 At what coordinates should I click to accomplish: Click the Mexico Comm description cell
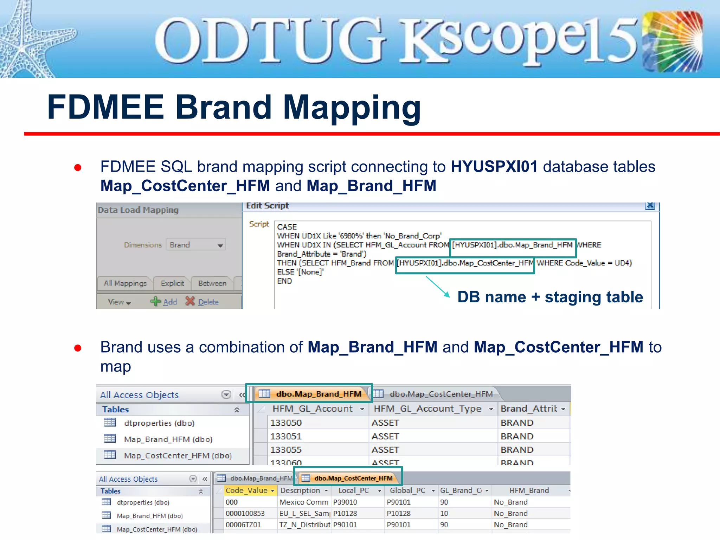click(x=304, y=502)
